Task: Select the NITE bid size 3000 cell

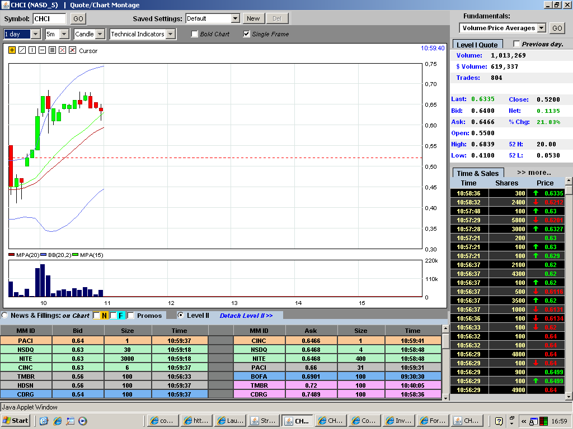Action: coord(127,358)
